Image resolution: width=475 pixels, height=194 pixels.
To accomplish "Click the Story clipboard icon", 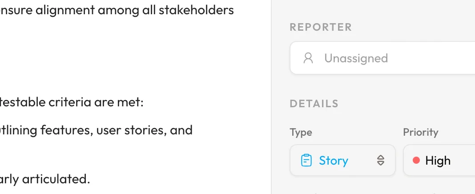I will click(x=306, y=160).
